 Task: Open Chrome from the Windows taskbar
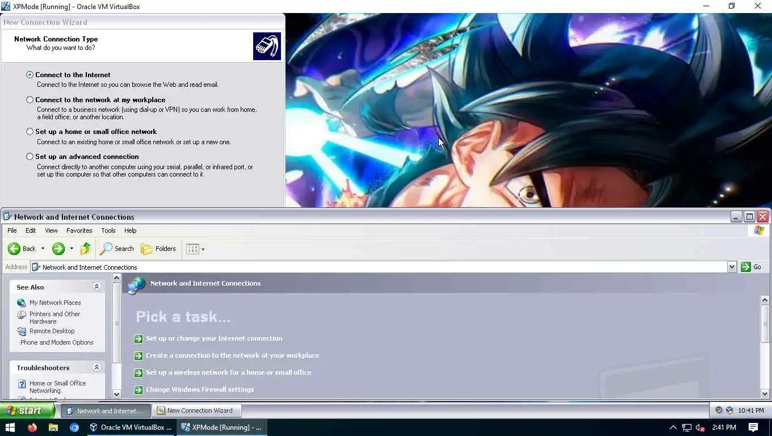coord(74,427)
